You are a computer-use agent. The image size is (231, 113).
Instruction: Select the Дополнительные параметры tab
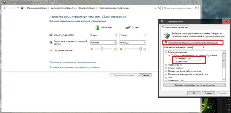coord(175,27)
